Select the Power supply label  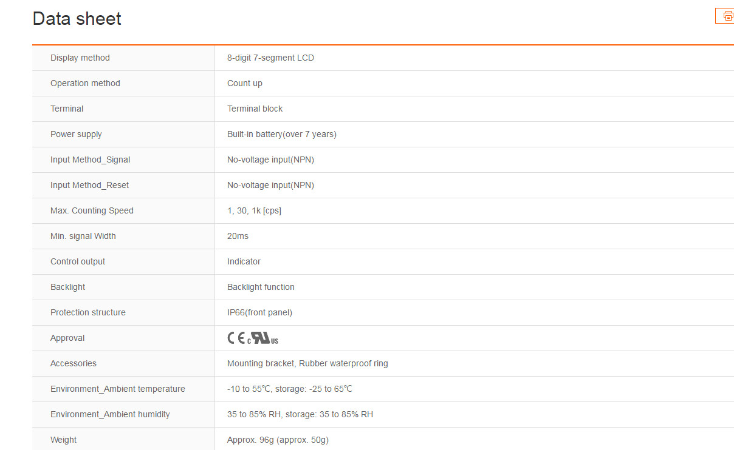76,135
